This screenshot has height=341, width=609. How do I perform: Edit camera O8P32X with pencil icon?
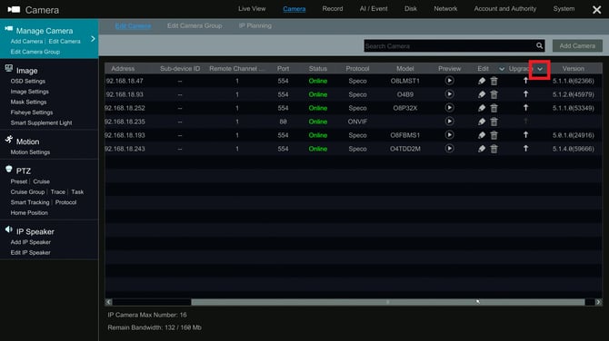[482, 108]
